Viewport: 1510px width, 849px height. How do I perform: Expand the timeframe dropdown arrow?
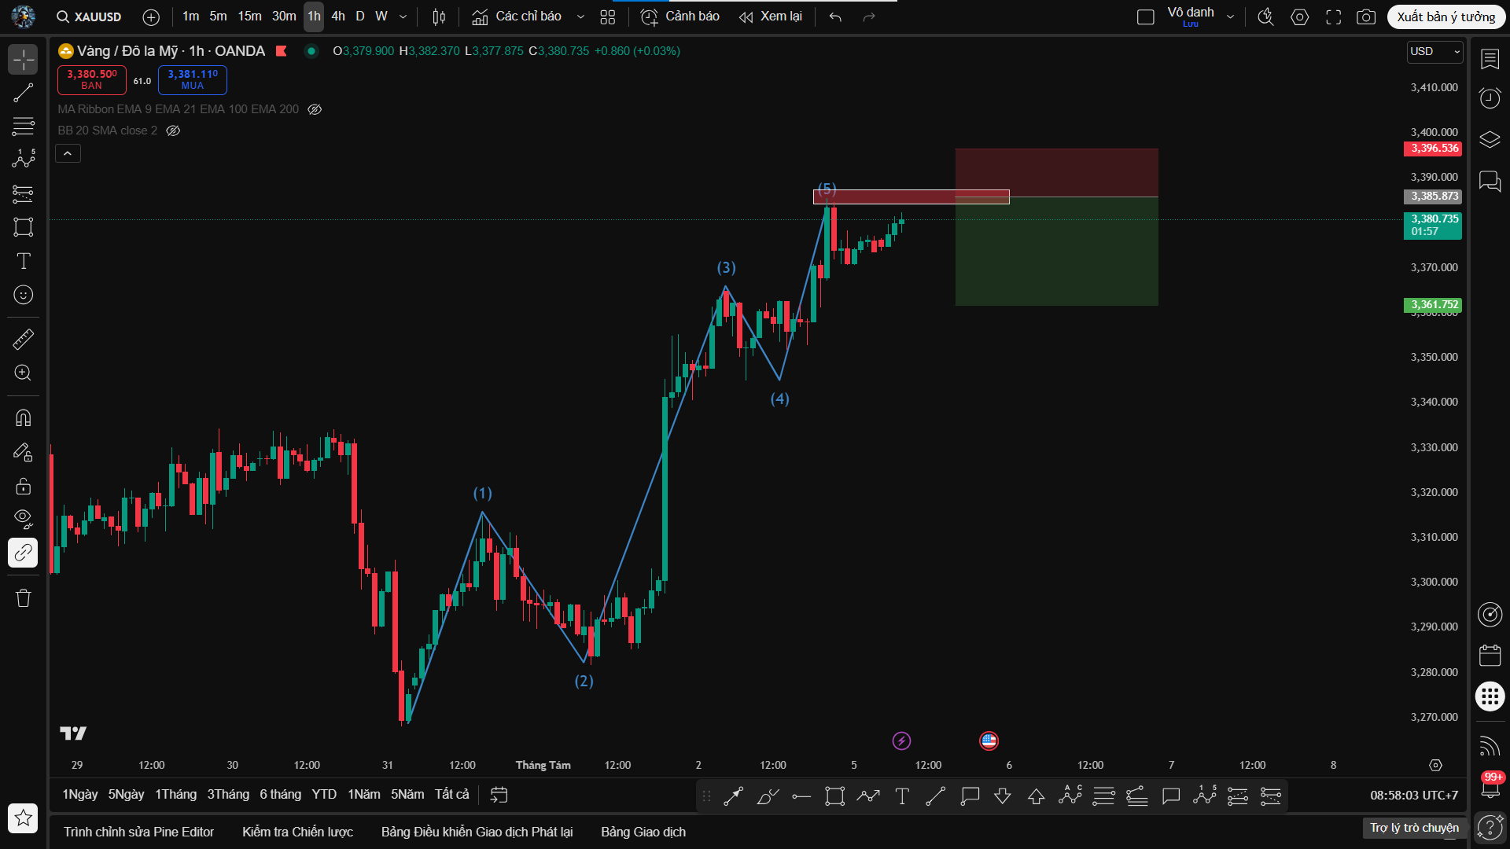click(403, 17)
